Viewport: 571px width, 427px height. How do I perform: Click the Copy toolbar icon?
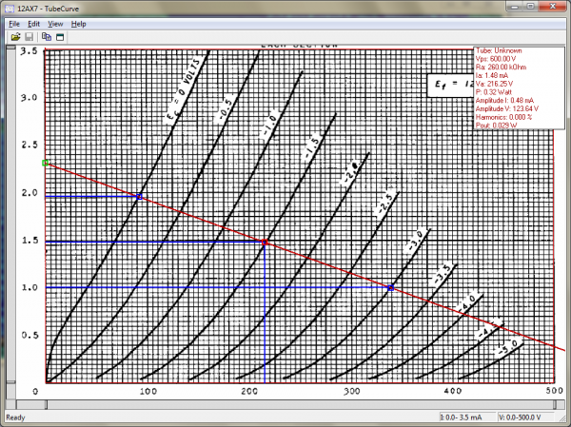point(46,36)
